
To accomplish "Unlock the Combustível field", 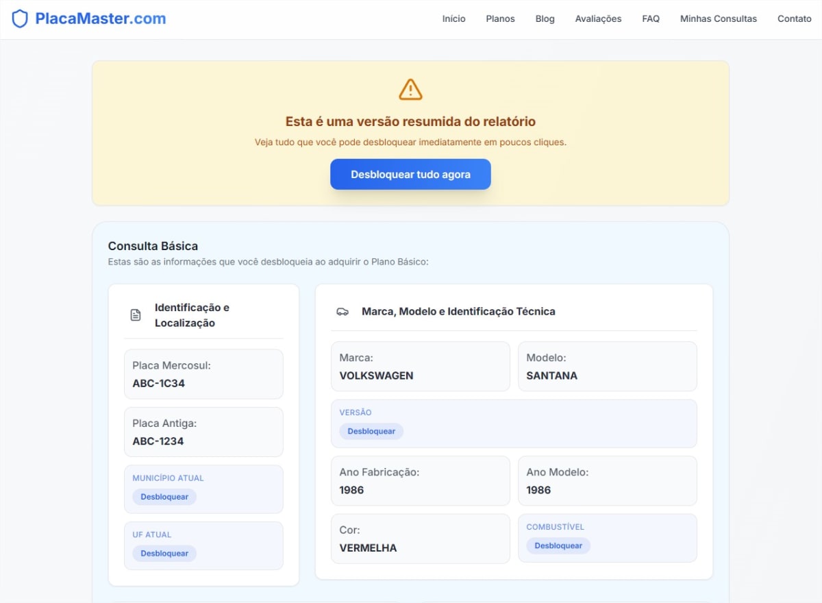I will coord(558,545).
